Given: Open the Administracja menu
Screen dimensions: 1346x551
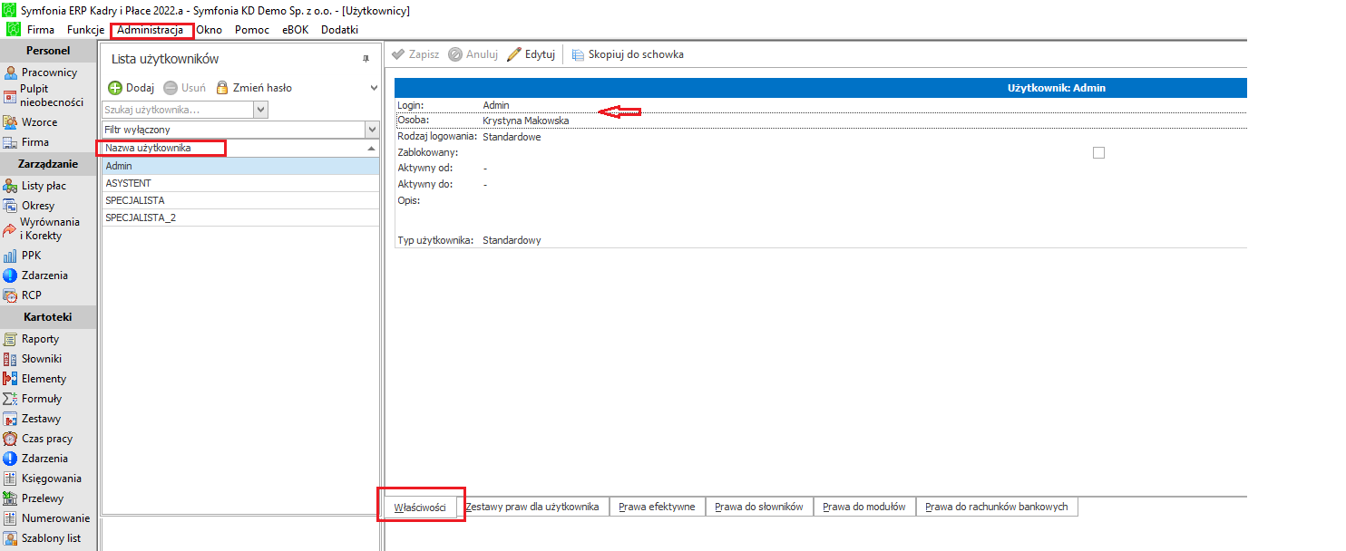Looking at the screenshot, I should 151,30.
